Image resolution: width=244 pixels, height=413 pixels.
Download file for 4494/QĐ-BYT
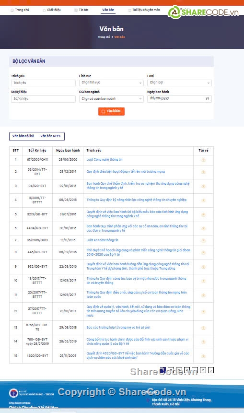[203, 229]
